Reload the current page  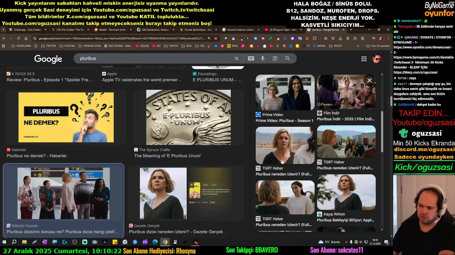(18, 38)
